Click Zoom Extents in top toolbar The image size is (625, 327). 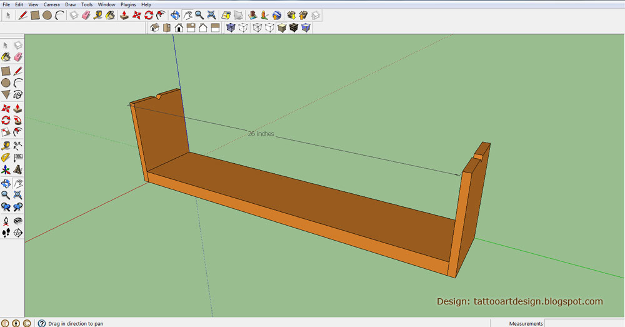[x=212, y=15]
